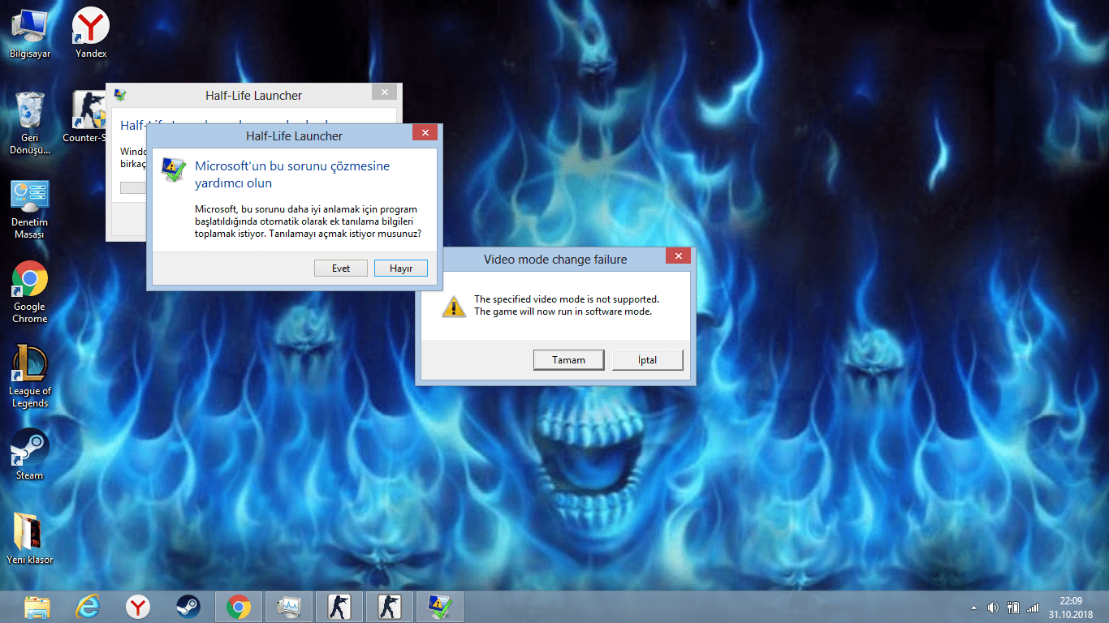Close the front Half-Life Launcher dialog
The width and height of the screenshot is (1109, 623).
coord(425,132)
